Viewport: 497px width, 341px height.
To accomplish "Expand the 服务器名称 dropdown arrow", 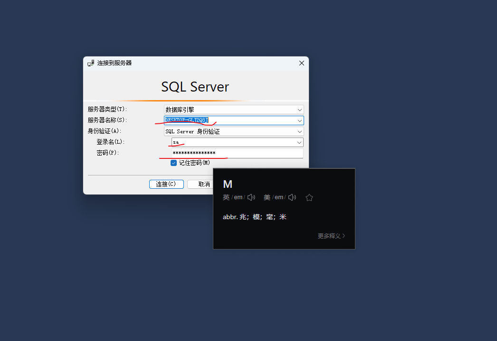I will coord(299,120).
